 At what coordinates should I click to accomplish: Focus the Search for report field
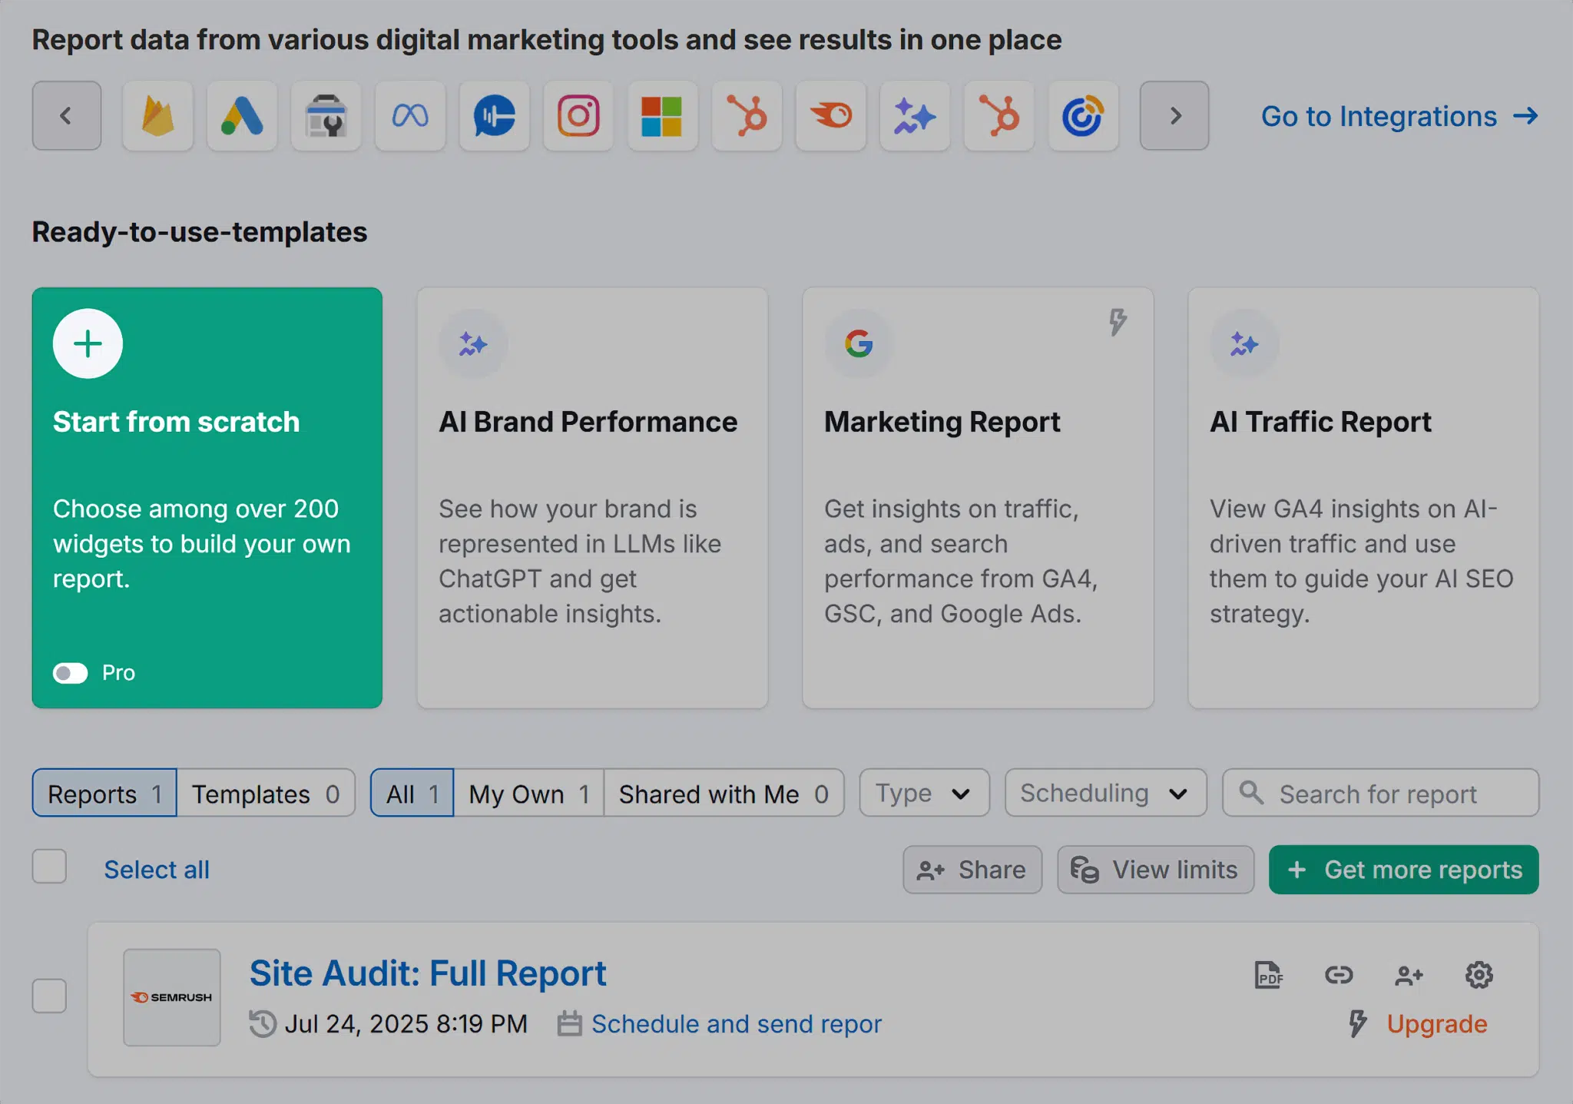point(1381,793)
